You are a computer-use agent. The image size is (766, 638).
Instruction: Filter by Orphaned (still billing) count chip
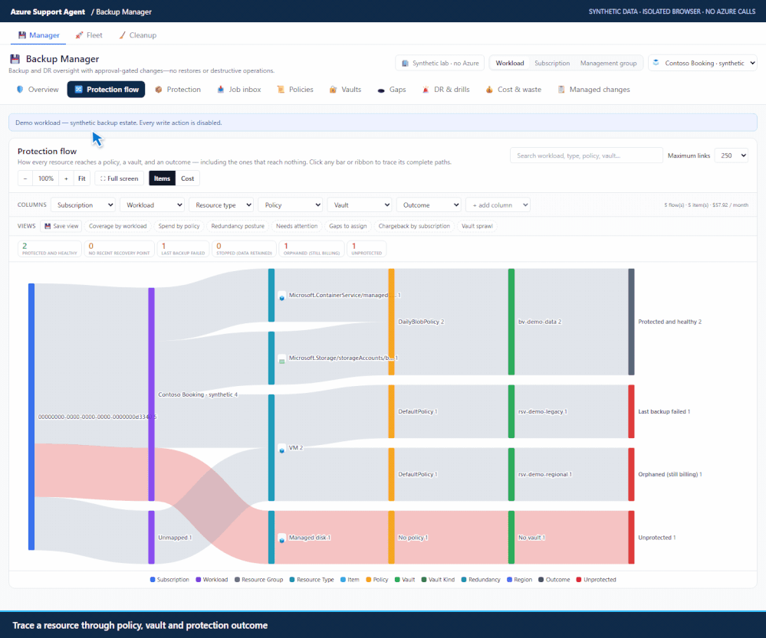tap(311, 249)
